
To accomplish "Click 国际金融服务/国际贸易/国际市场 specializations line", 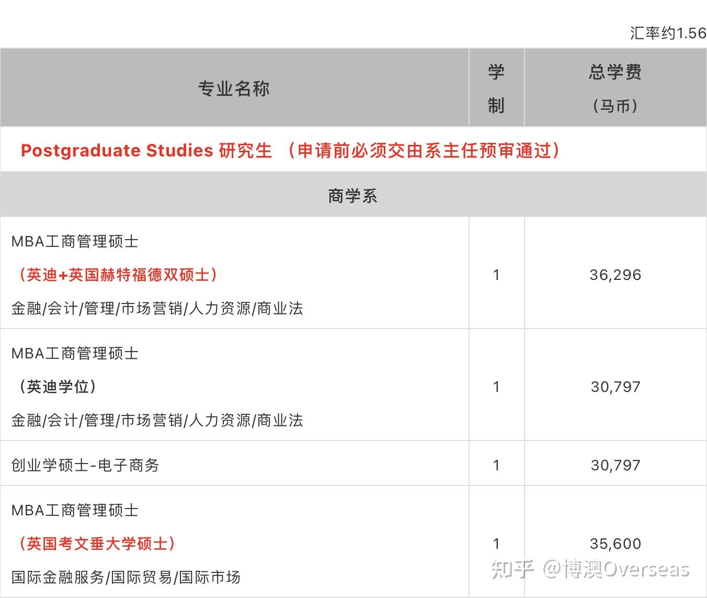I will pos(126,577).
